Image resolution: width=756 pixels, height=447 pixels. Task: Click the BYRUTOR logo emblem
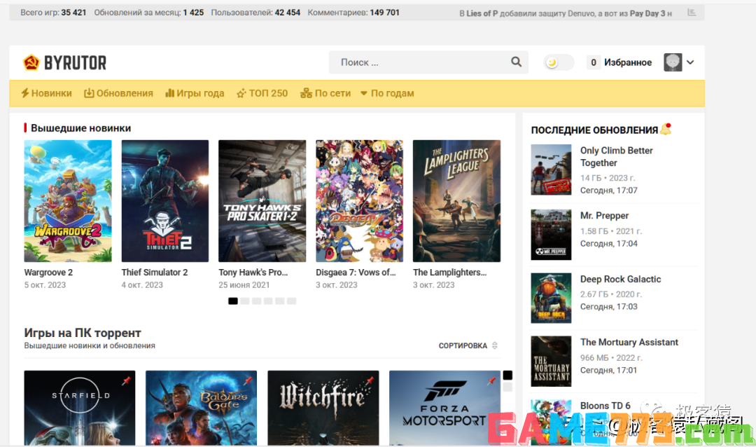tap(31, 62)
